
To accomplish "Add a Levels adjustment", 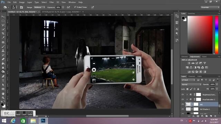I will pos(193,63).
